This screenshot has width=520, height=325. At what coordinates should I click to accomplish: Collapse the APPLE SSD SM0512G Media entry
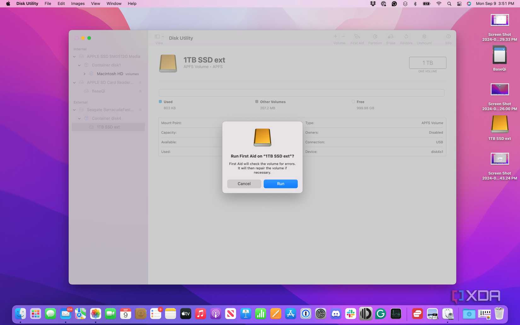(74, 56)
